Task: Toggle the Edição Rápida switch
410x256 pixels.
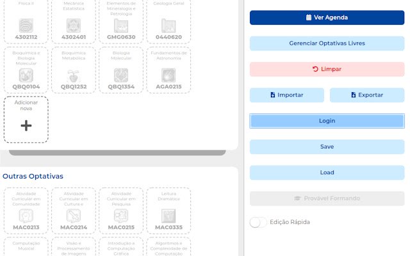Action: pos(258,222)
